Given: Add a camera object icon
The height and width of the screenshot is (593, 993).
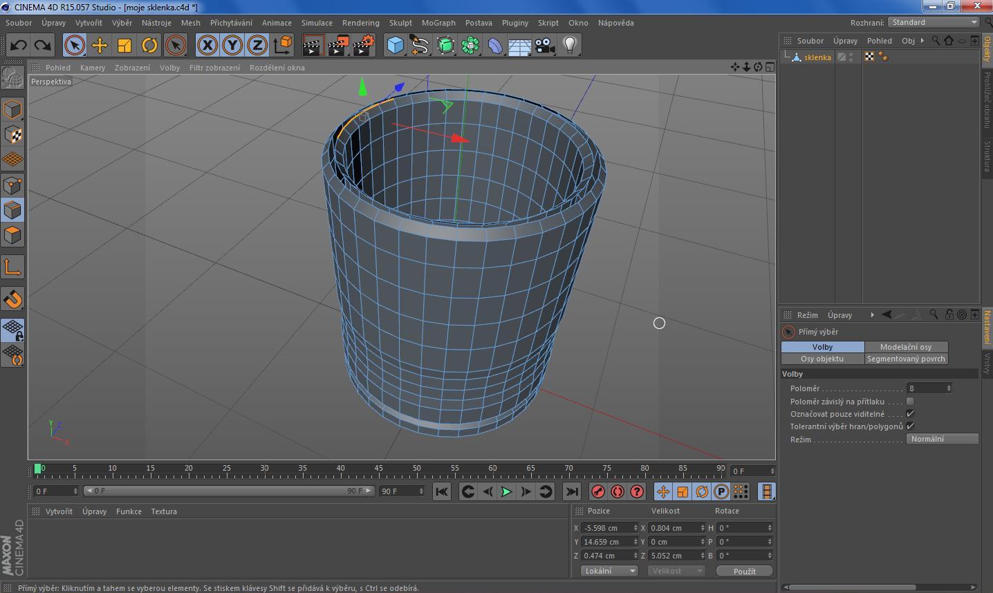Looking at the screenshot, I should click(545, 46).
